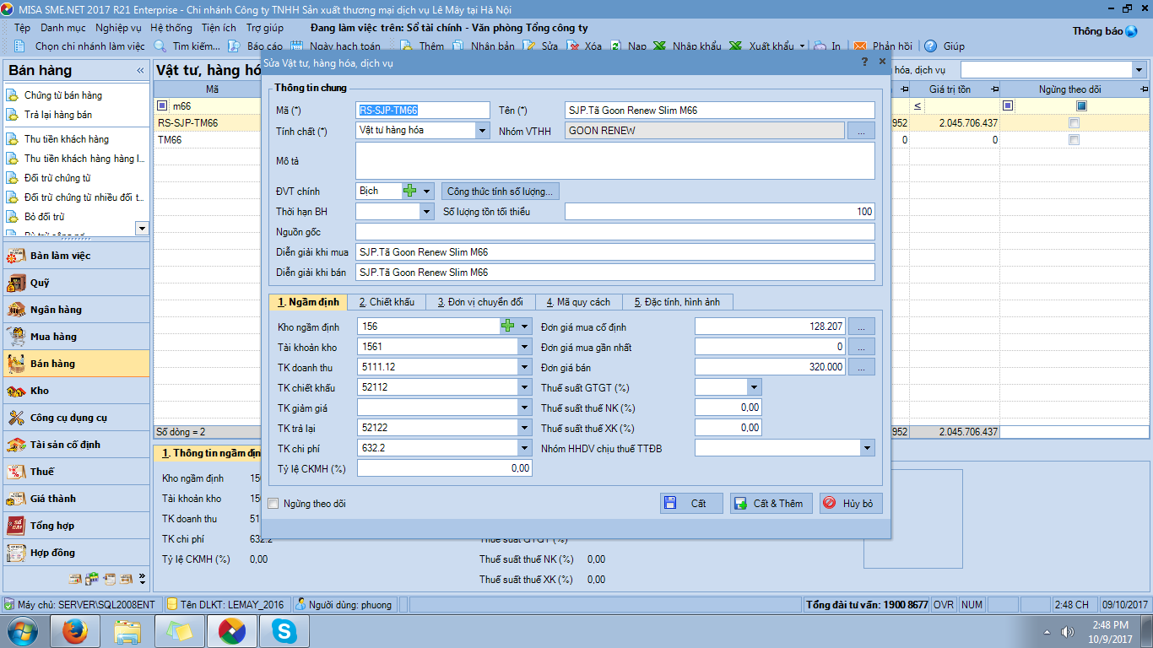Click green plus next to ĐVT chính
The width and height of the screenshot is (1153, 648).
coord(410,191)
